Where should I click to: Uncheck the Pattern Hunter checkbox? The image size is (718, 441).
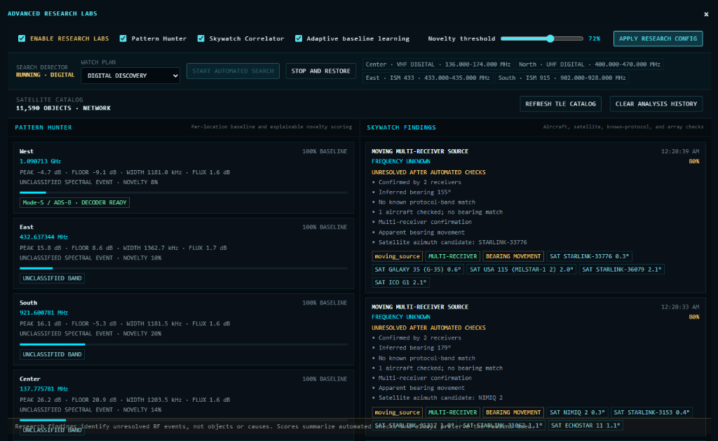(123, 38)
